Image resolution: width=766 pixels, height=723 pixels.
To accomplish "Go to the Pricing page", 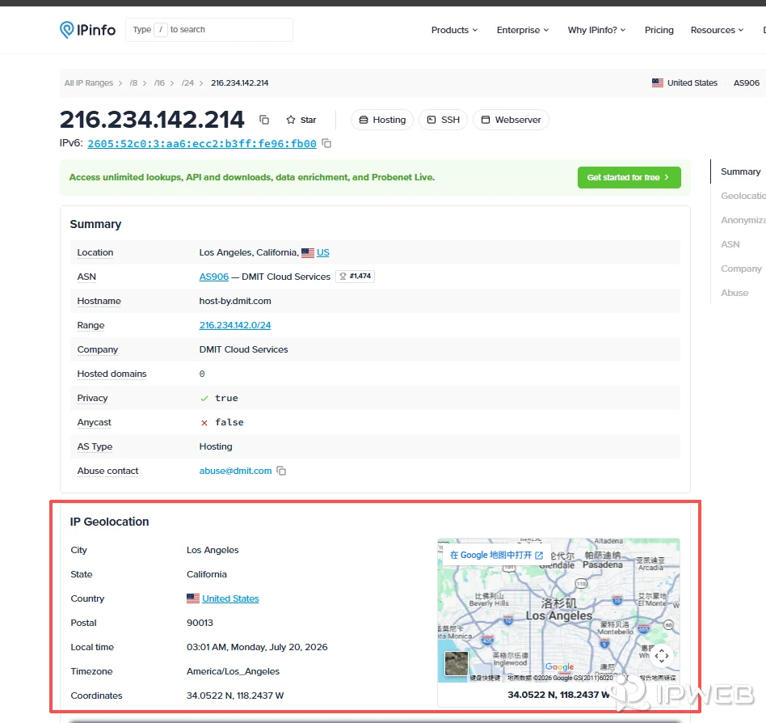I will click(659, 30).
